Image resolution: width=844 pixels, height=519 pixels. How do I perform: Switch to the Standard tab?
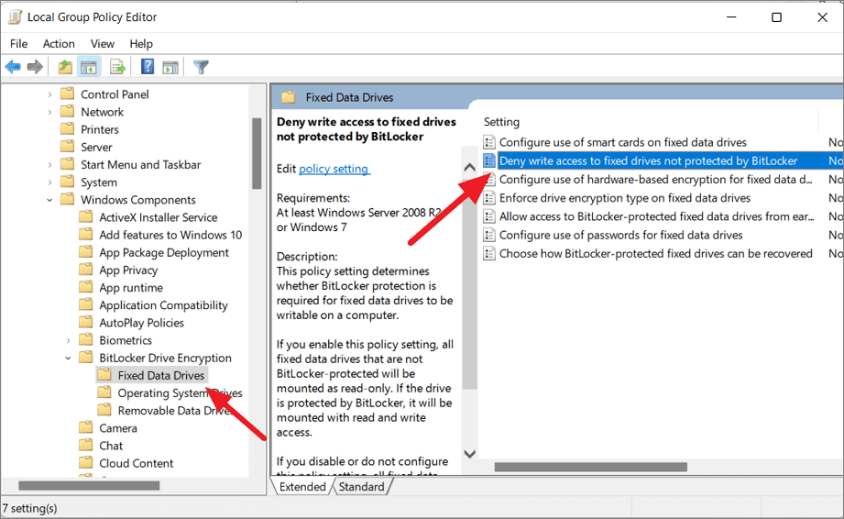tap(362, 487)
